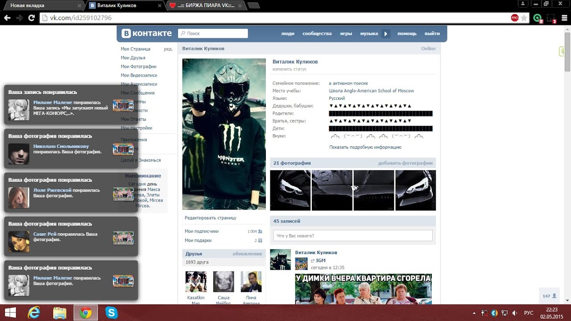Click Саше Рей notification avatar
The height and width of the screenshot is (321, 571).
pyautogui.click(x=19, y=242)
